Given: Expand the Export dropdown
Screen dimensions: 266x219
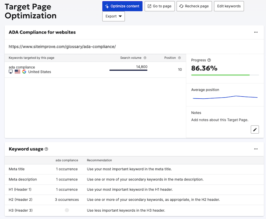Looking at the screenshot, I should click(113, 16).
